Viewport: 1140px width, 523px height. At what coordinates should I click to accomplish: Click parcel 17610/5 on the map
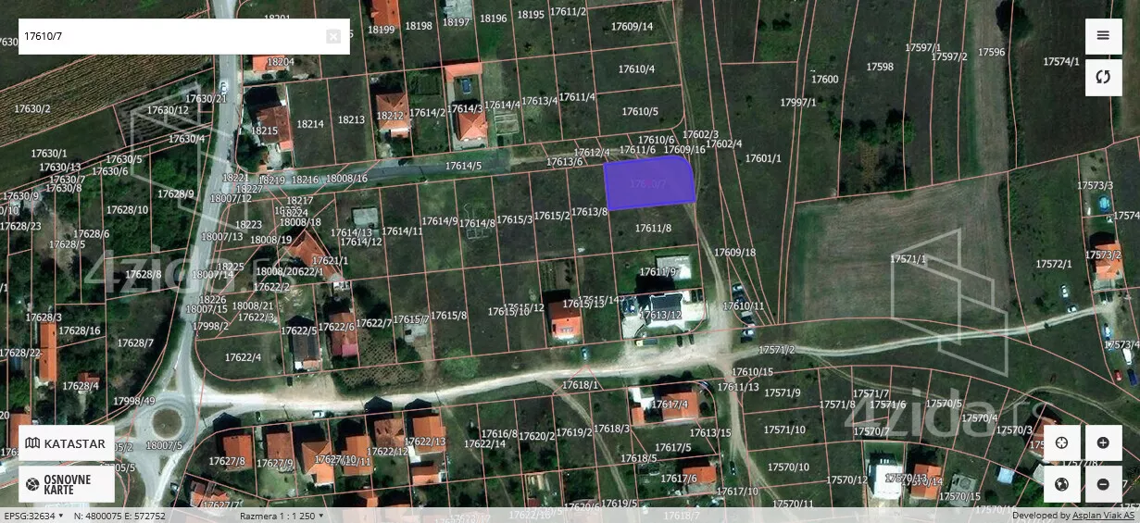pyautogui.click(x=639, y=111)
